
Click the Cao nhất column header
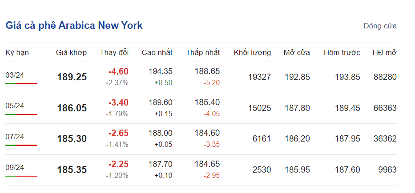[157, 52]
